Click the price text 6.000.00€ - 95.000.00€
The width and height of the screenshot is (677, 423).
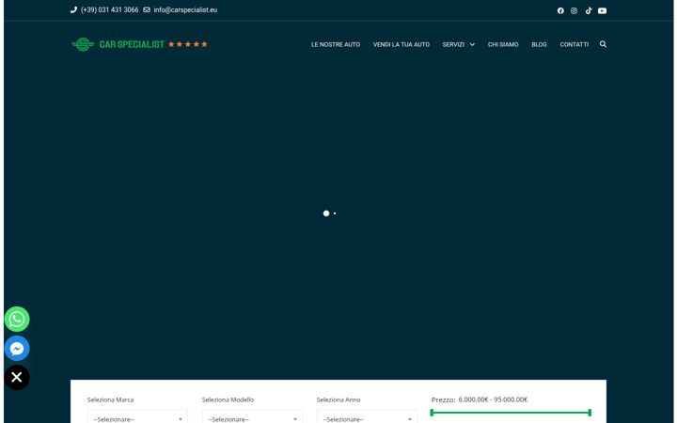pos(493,399)
